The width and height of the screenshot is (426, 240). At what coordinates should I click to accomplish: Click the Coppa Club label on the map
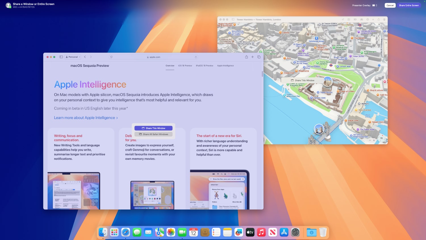pos(289,73)
